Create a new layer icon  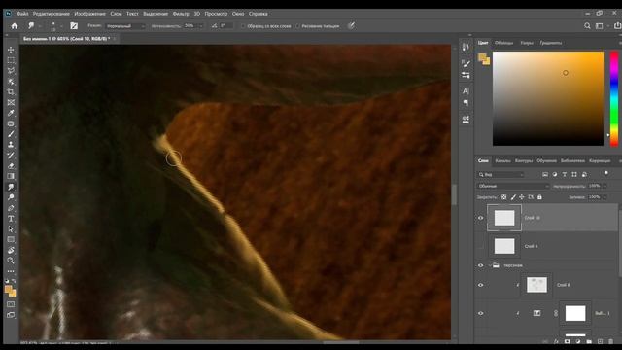pyautogui.click(x=600, y=341)
